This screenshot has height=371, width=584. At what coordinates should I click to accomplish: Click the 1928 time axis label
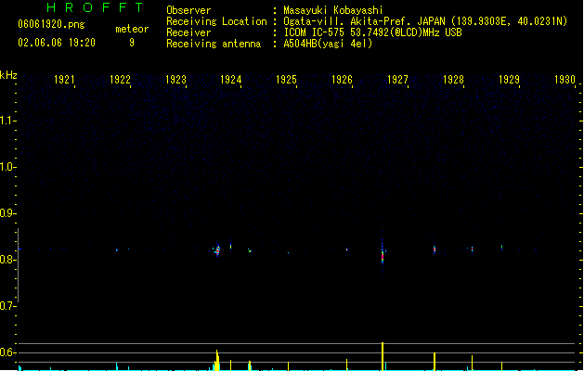click(453, 79)
